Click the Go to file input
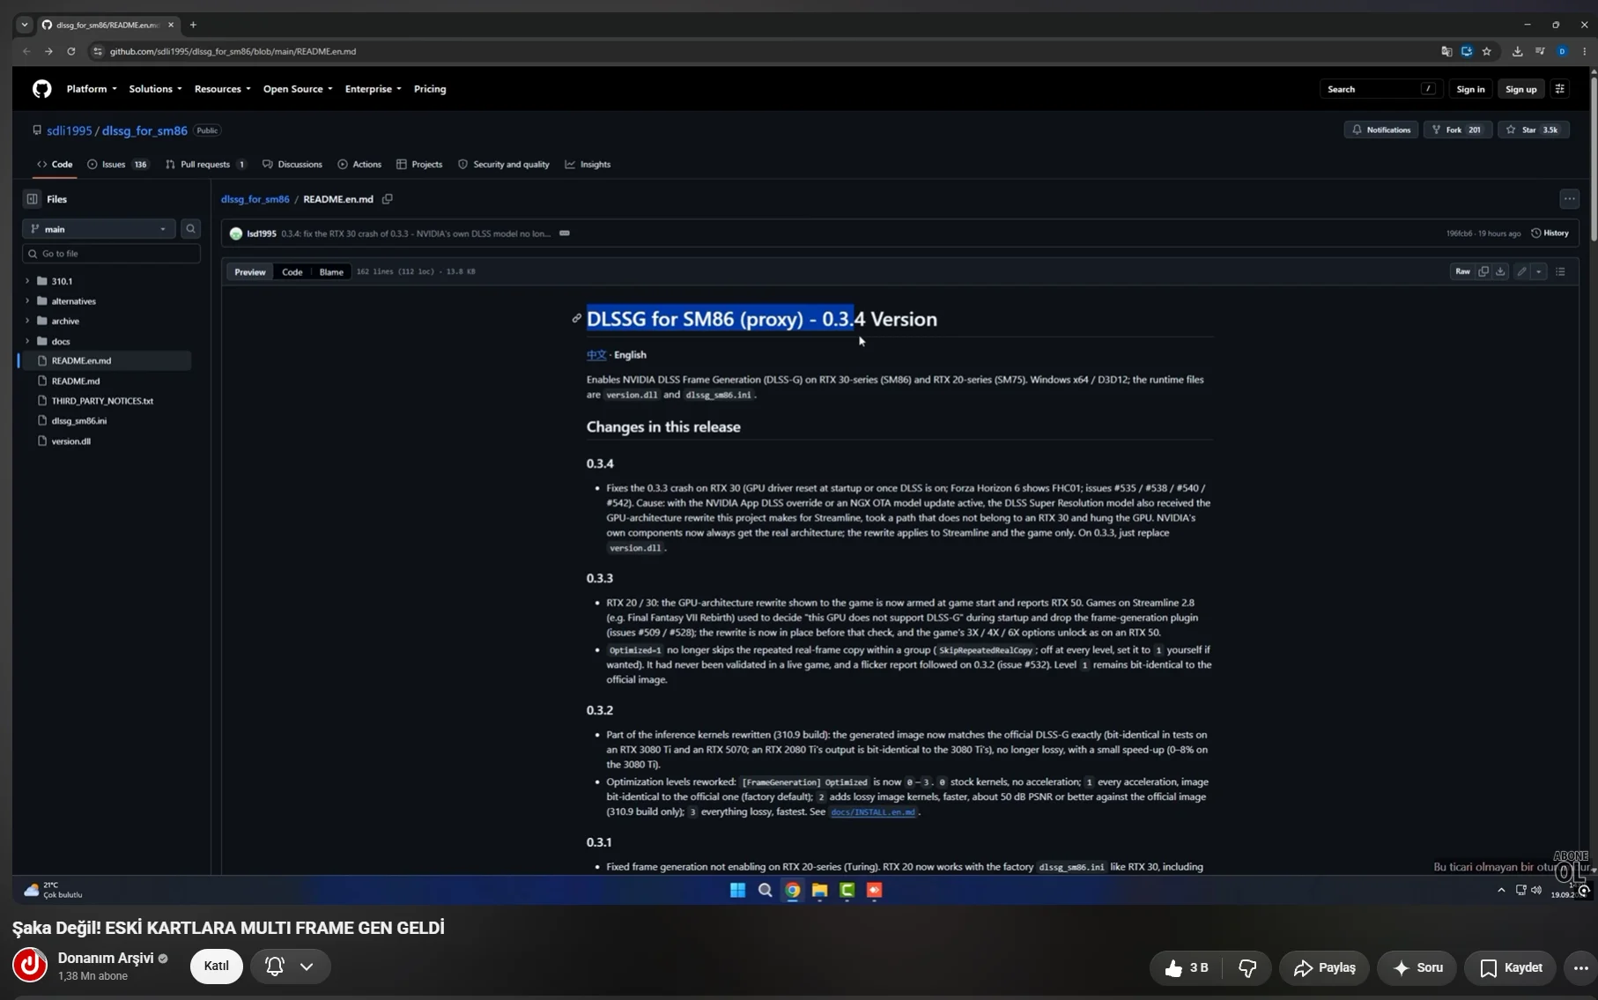The image size is (1598, 1000). click(111, 254)
